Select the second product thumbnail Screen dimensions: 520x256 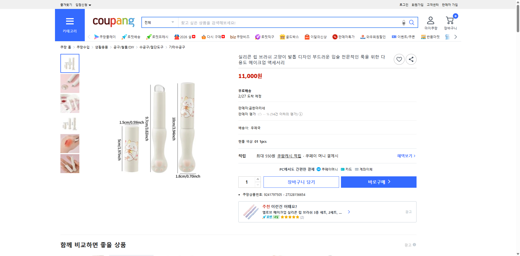point(70,83)
